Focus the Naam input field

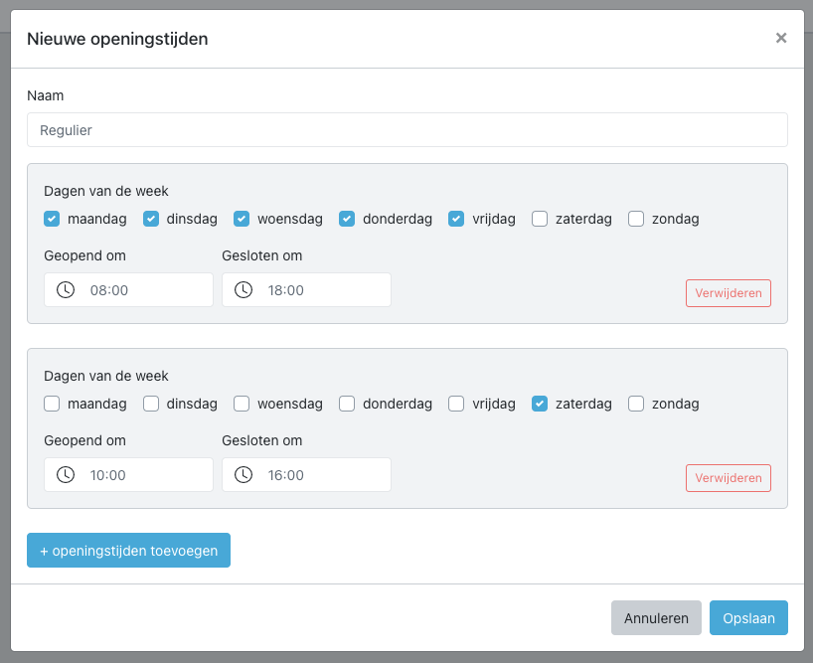[x=407, y=129]
